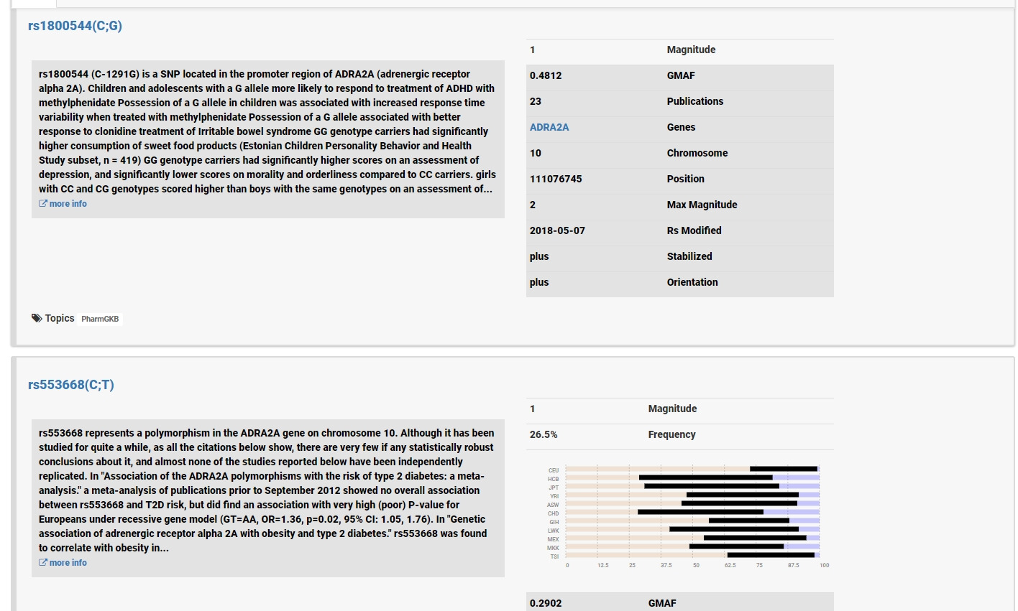Click the 26.5% Frequency value
The image size is (1018, 611).
click(x=544, y=434)
